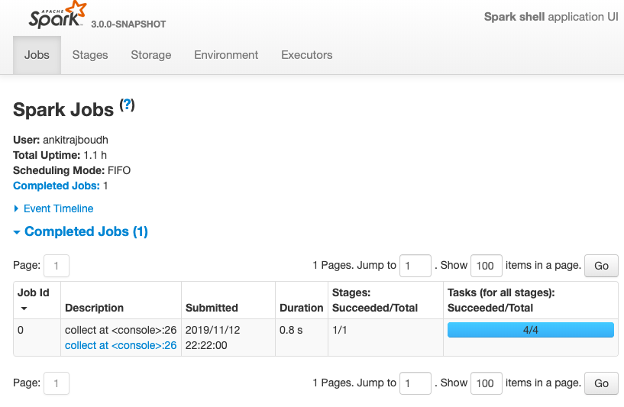Sort by the Duration column header
The width and height of the screenshot is (624, 407).
(x=301, y=308)
